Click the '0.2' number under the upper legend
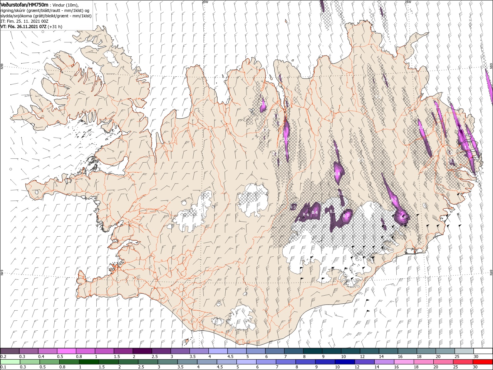The width and height of the screenshot is (493, 370). click(3, 357)
